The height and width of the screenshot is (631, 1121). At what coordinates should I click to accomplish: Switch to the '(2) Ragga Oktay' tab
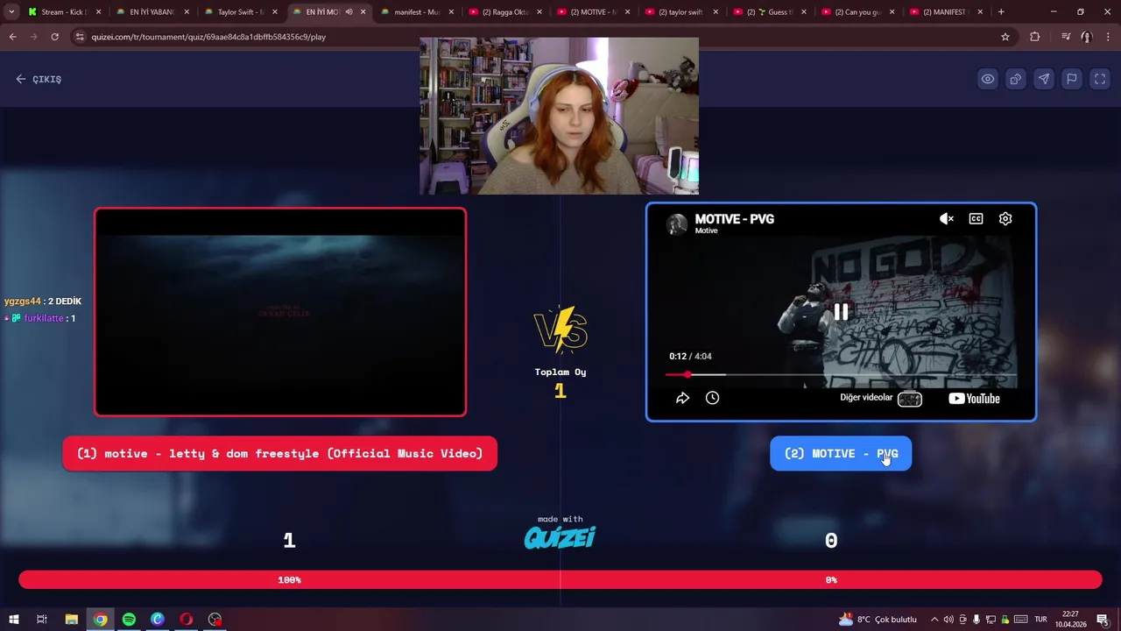505,12
